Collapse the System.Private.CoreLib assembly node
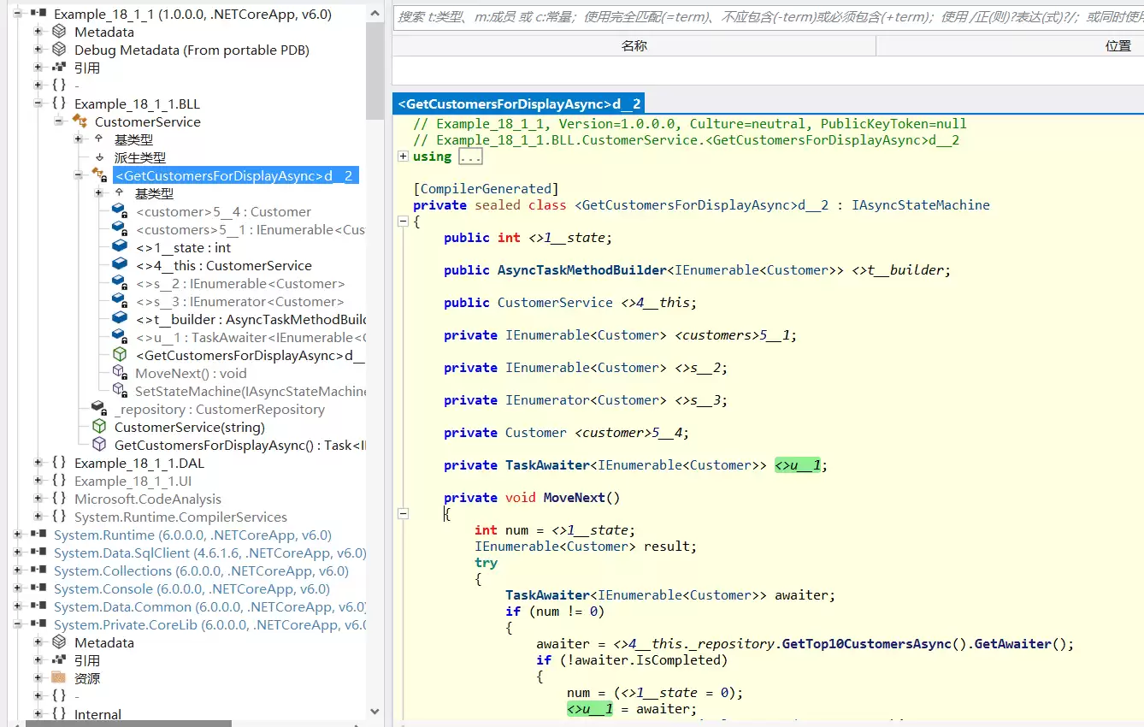The width and height of the screenshot is (1144, 727). (x=17, y=624)
